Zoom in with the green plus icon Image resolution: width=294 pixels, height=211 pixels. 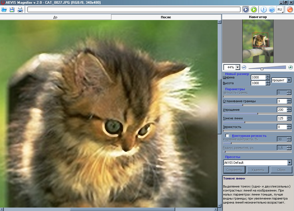point(291,67)
